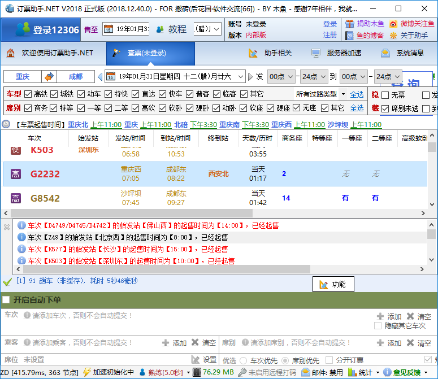The width and height of the screenshot is (438, 379).
Task: Switch to 查票(未登录) tab
Action: pos(150,53)
